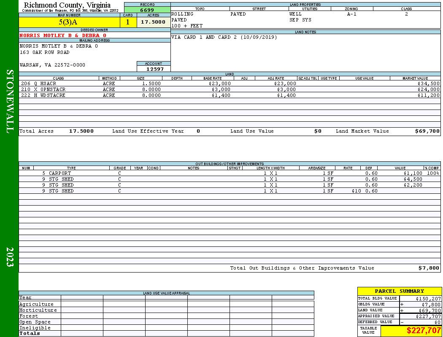Click the card number 1 cell
The width and height of the screenshot is (443, 337).
pyautogui.click(x=128, y=22)
